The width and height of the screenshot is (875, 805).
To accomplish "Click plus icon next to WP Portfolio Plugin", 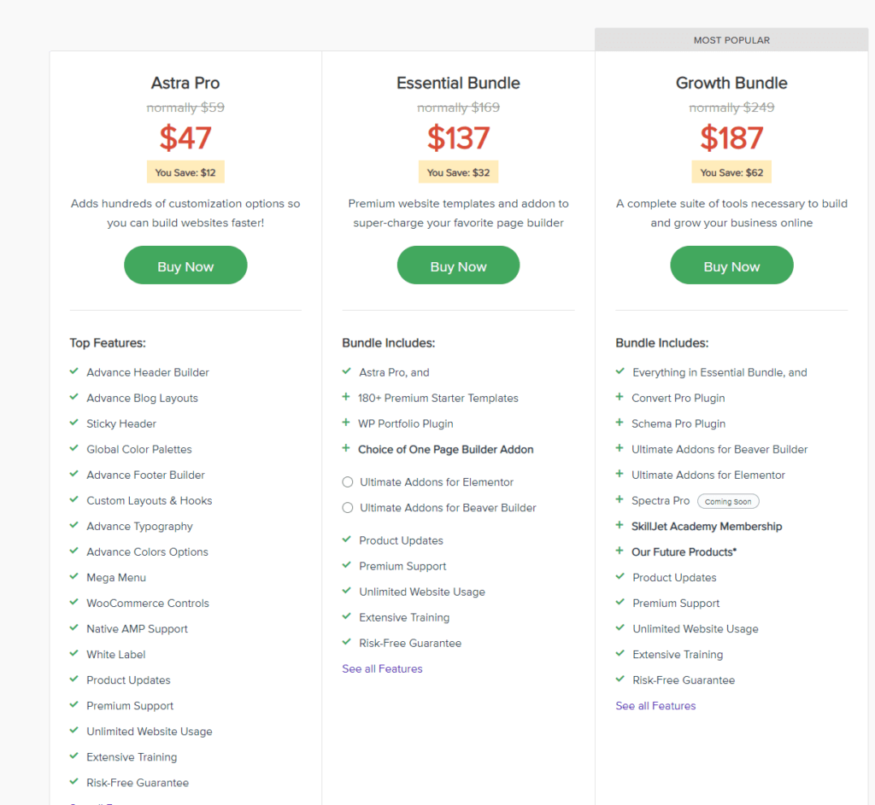I will tap(346, 423).
